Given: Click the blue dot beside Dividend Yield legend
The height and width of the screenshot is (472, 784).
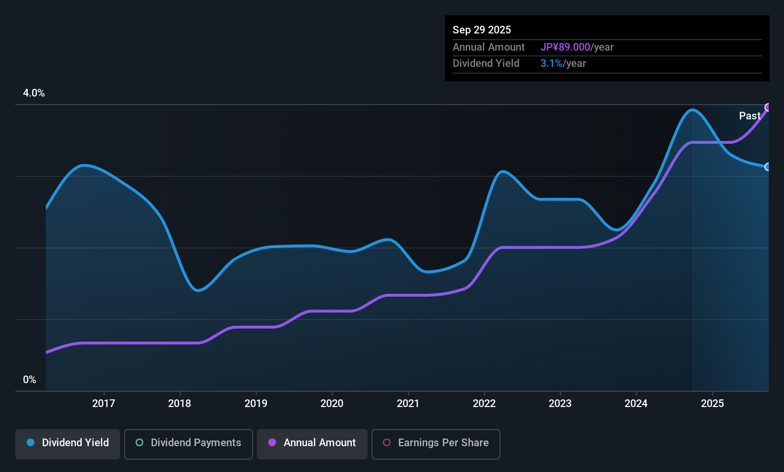Looking at the screenshot, I should pyautogui.click(x=31, y=442).
